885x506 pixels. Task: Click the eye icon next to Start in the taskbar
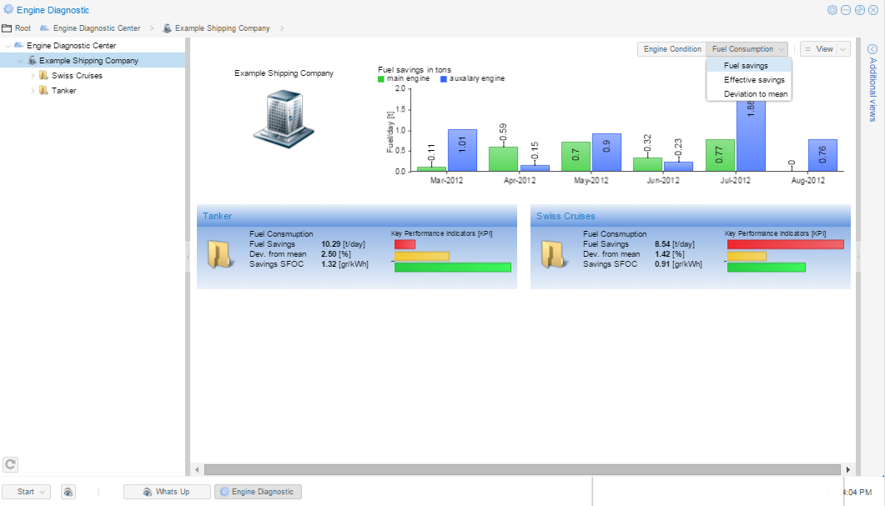pos(68,492)
